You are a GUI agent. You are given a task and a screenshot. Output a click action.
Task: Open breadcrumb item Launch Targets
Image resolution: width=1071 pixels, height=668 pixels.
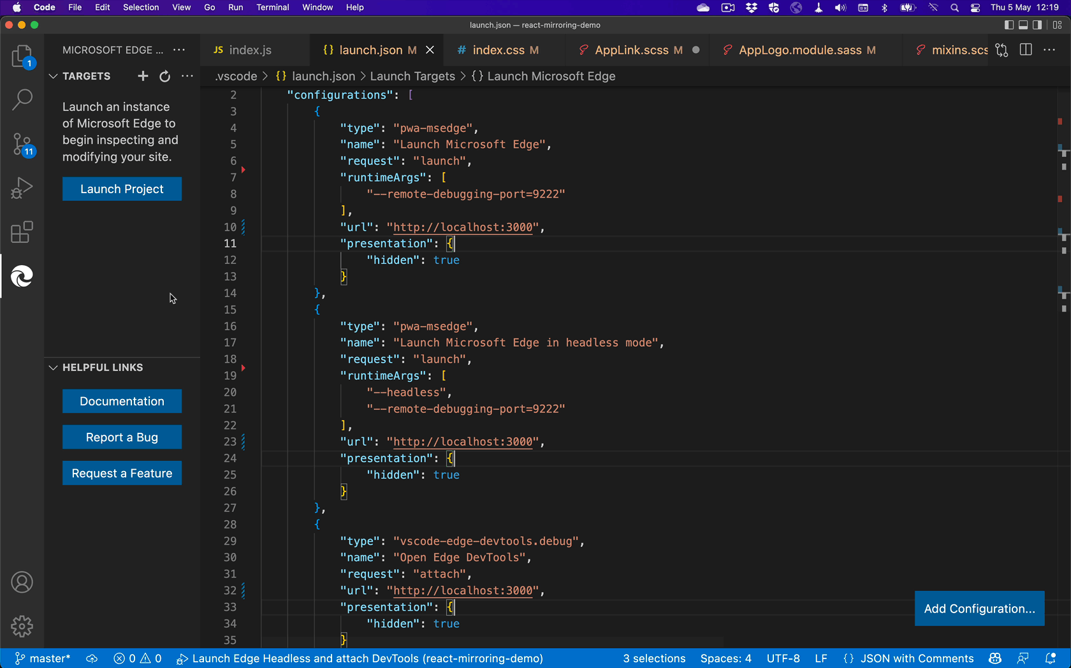point(412,76)
